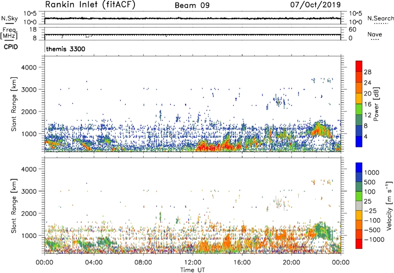Click the velocity panel 'Slant Range [km]' label
The image size is (394, 273).
[14, 206]
